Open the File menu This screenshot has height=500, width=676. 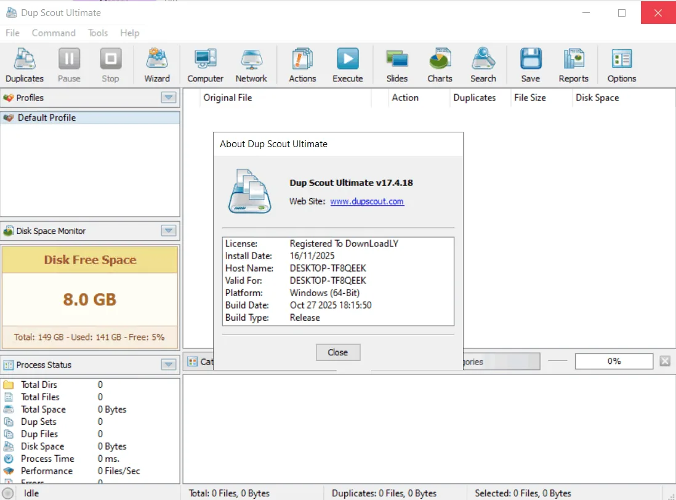tap(12, 33)
